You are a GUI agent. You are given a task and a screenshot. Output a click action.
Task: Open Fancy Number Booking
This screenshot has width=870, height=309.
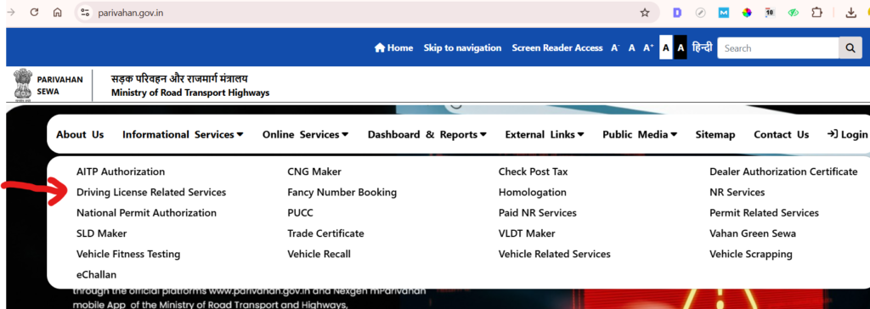[x=342, y=192]
